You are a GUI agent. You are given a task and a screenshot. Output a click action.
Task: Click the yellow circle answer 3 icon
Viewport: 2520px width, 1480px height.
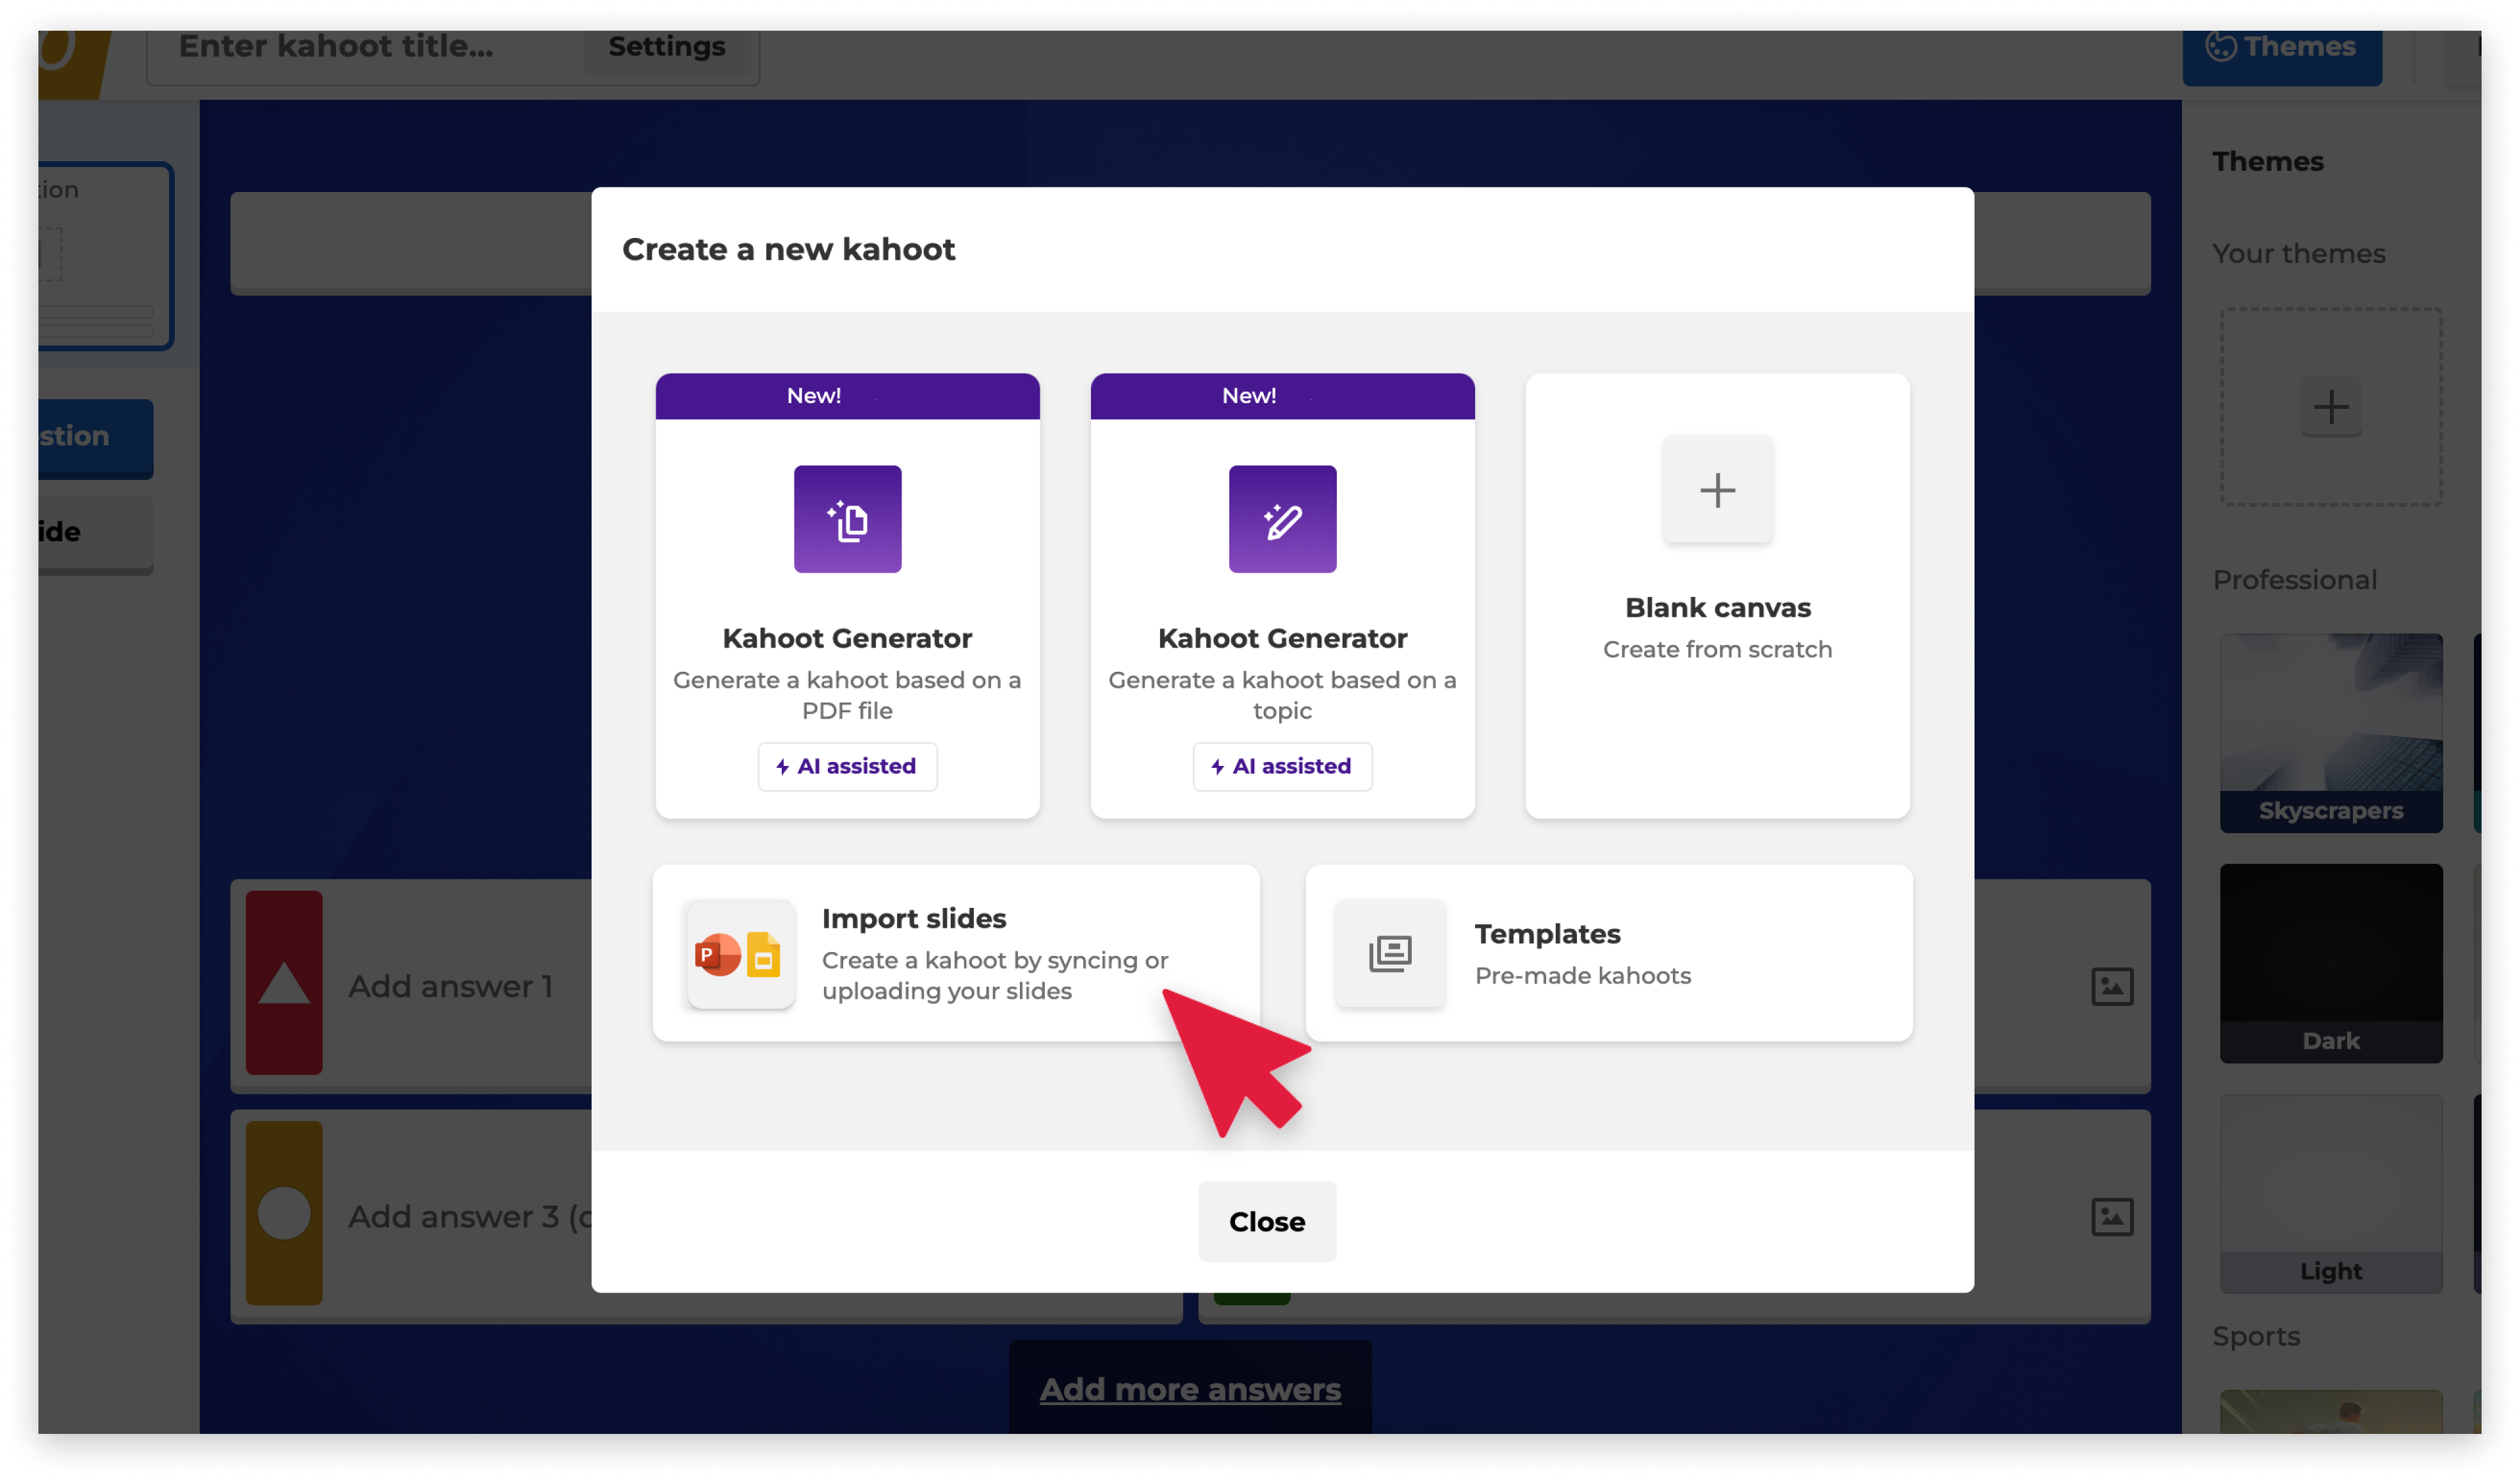click(284, 1213)
